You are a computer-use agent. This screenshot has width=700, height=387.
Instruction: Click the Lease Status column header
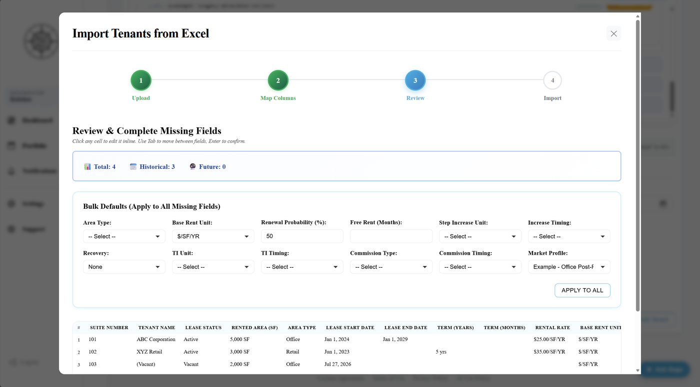tap(203, 328)
